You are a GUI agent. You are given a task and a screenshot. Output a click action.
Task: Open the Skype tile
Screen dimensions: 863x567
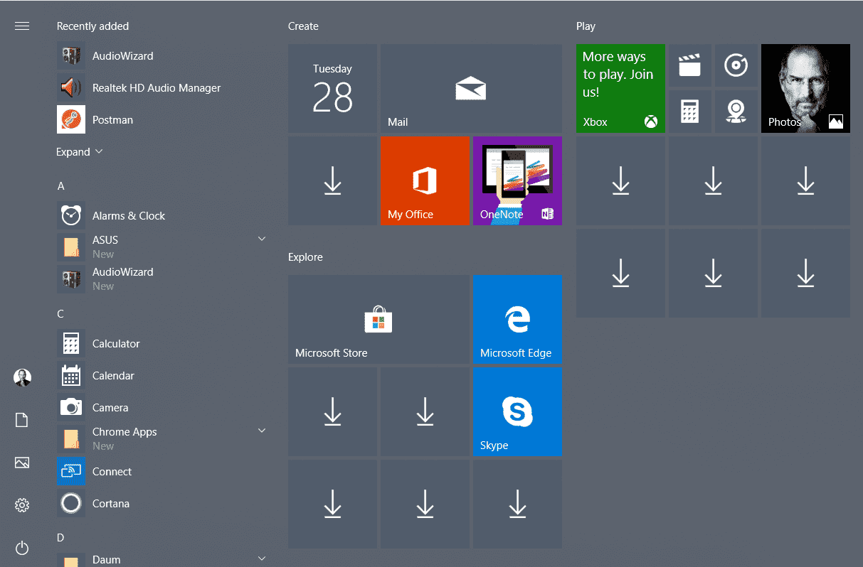pyautogui.click(x=517, y=411)
